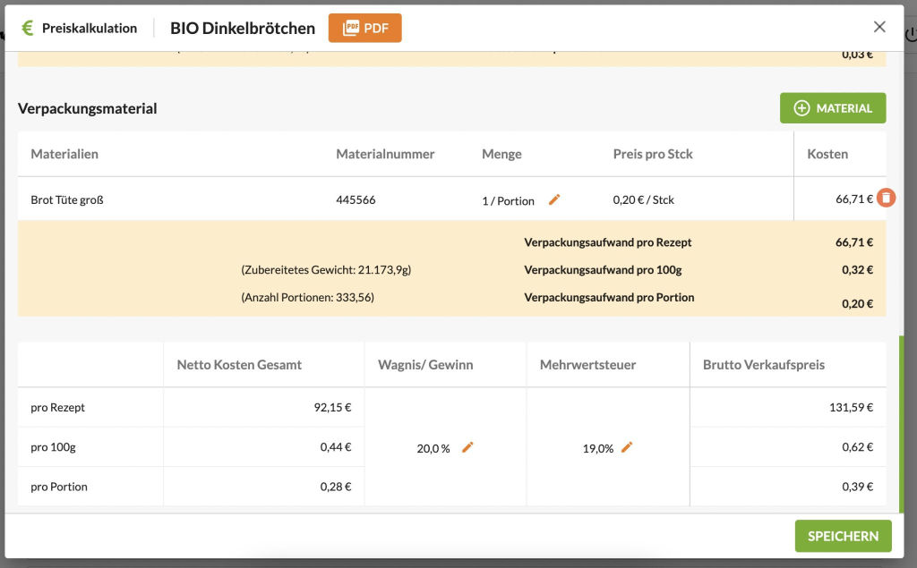Click the Kosten column header
This screenshot has height=568, width=917.
[x=827, y=154]
